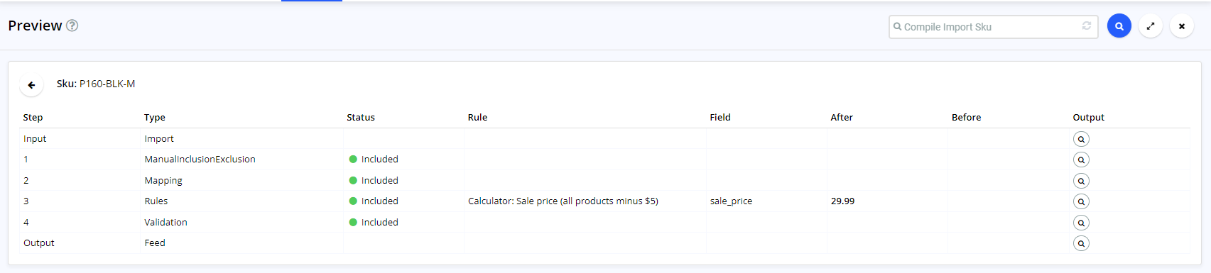View output for the Rules step
The image size is (1211, 273).
[x=1081, y=201]
